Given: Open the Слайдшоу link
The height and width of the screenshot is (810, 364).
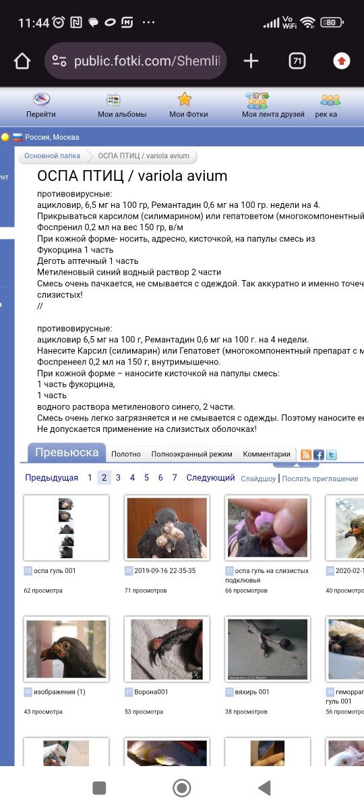Looking at the screenshot, I should pyautogui.click(x=258, y=479).
